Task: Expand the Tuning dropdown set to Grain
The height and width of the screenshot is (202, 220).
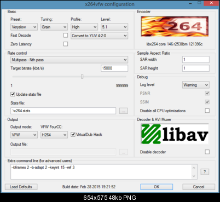Action: (54, 27)
